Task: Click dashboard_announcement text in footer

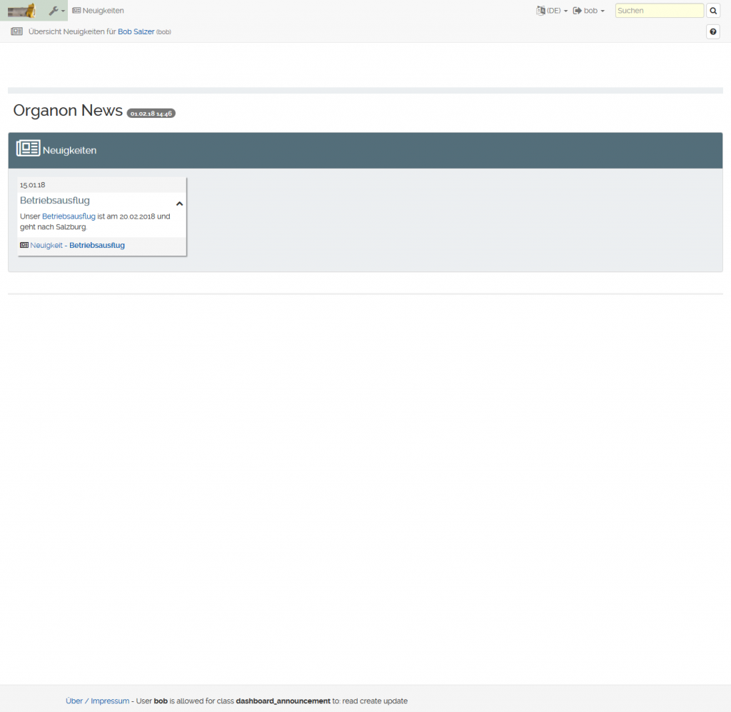Action: coord(283,701)
